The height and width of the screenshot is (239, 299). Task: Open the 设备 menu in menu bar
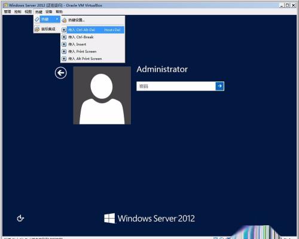point(49,11)
